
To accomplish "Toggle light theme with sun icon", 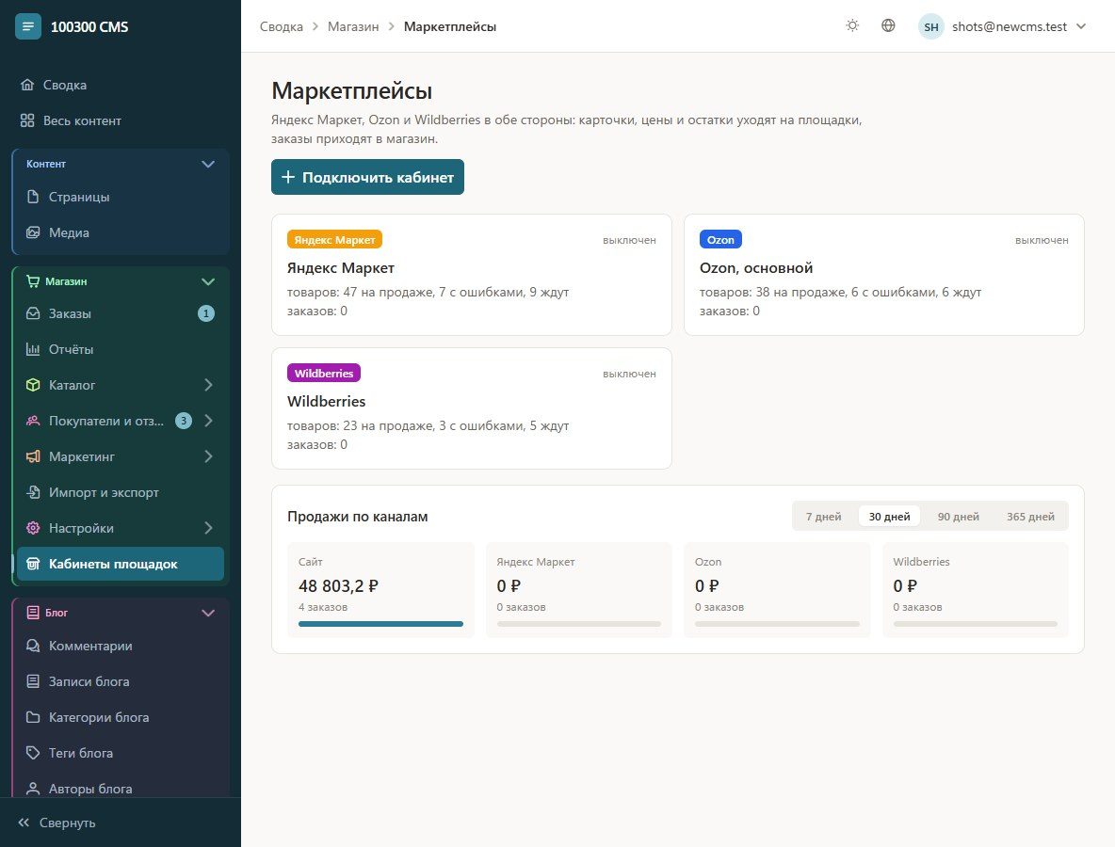I will (x=852, y=25).
